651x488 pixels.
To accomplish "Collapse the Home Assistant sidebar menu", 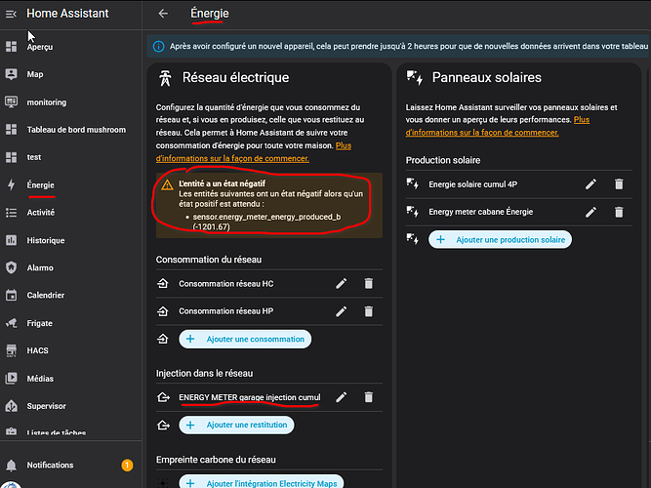I will click(12, 14).
